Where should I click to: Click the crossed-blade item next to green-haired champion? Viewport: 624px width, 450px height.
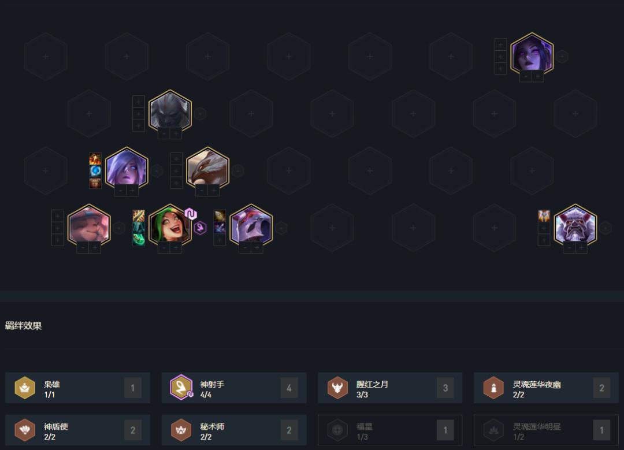pos(139,216)
